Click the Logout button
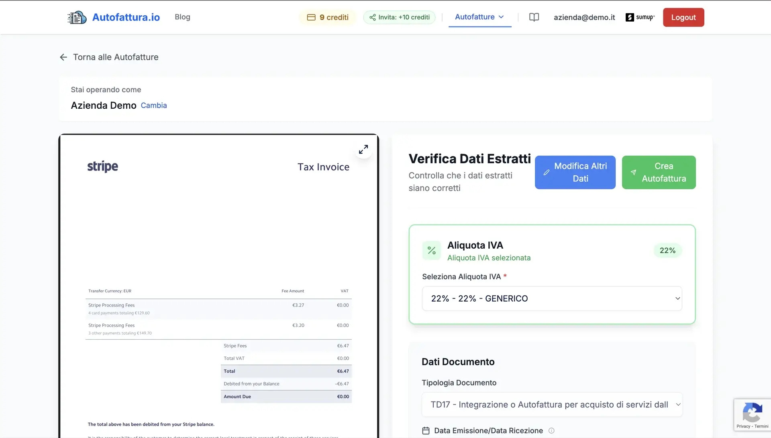The height and width of the screenshot is (438, 771). (683, 17)
